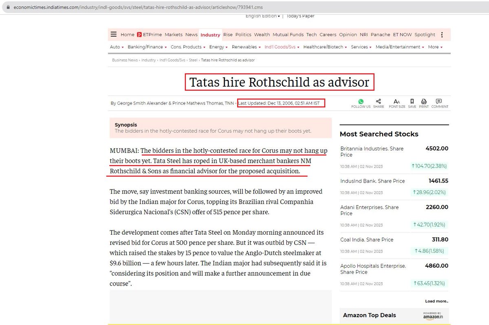489x325 pixels.
Task: Click the Print icon
Action: 424,101
